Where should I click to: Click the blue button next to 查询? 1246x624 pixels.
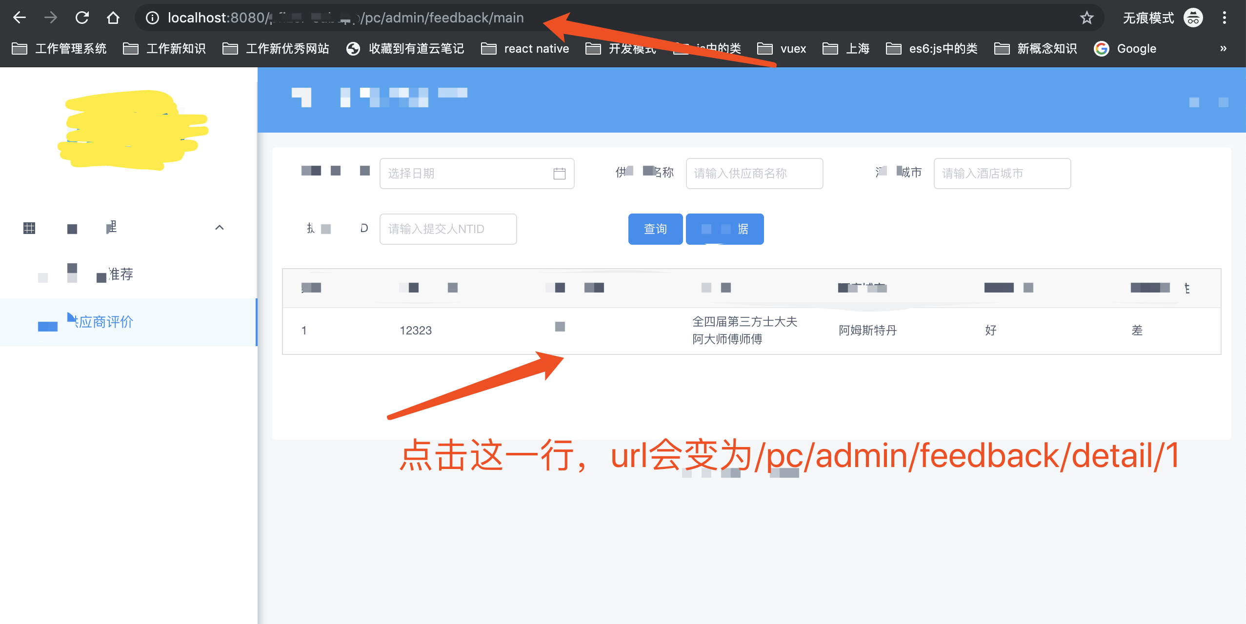tap(724, 229)
